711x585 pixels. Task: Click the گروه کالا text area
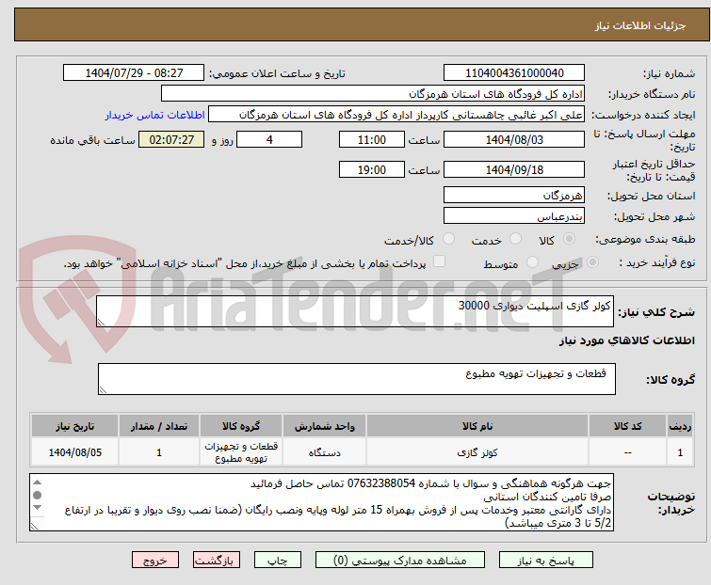click(x=356, y=378)
